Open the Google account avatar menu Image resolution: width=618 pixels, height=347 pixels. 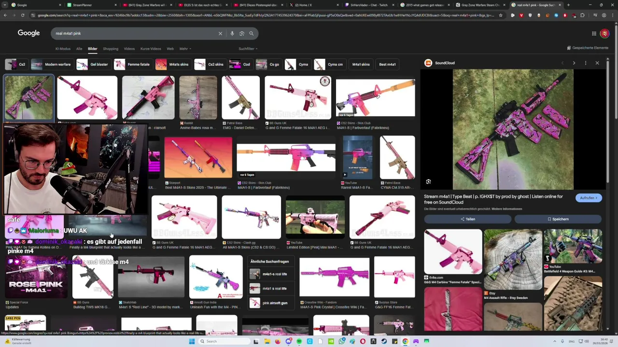(604, 33)
